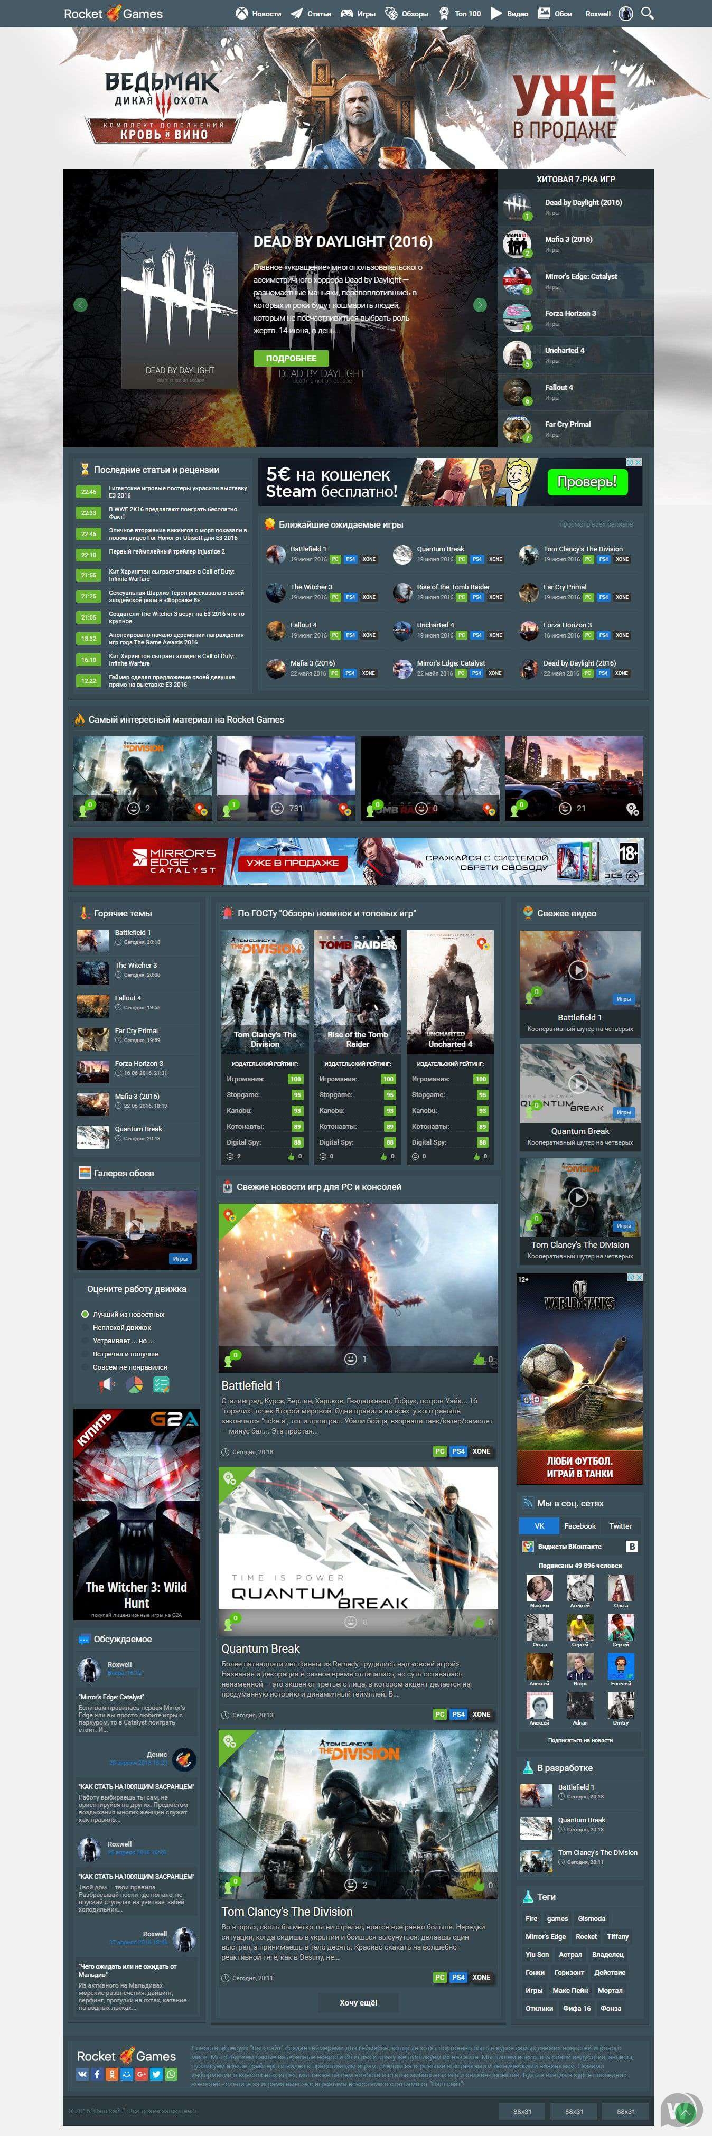Play the Battlefield 1 video in Свежее видео

tap(578, 969)
